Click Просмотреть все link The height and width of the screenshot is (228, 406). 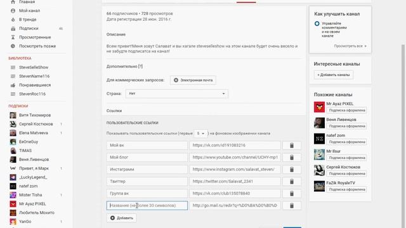pyautogui.click(x=350, y=46)
